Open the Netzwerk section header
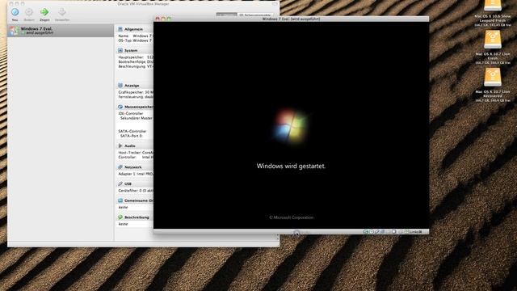The height and width of the screenshot is (291, 517). [x=129, y=167]
